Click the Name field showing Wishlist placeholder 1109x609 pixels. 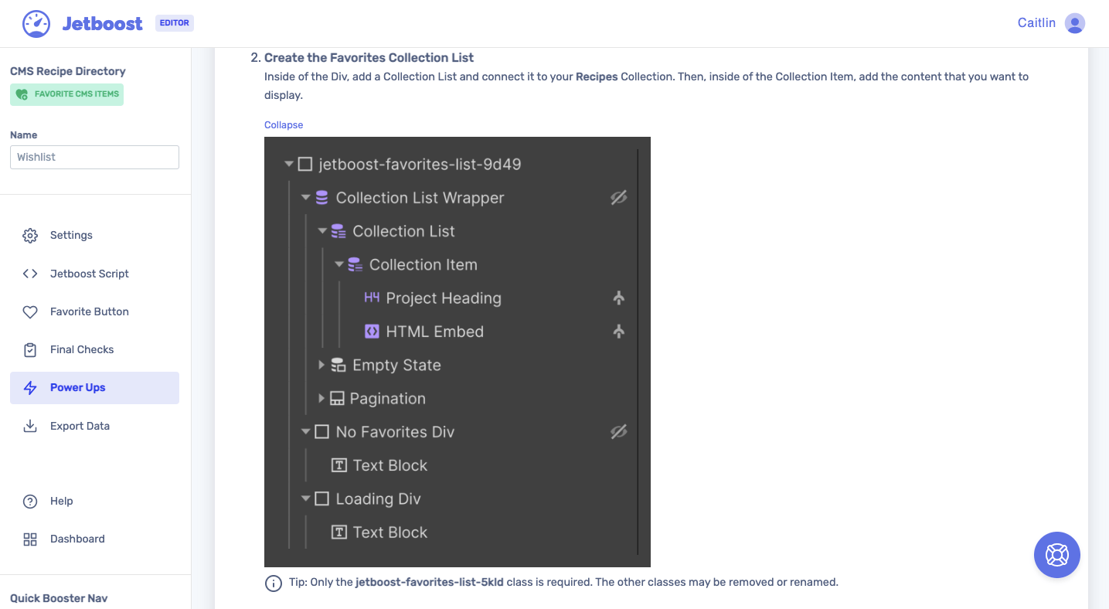point(94,157)
